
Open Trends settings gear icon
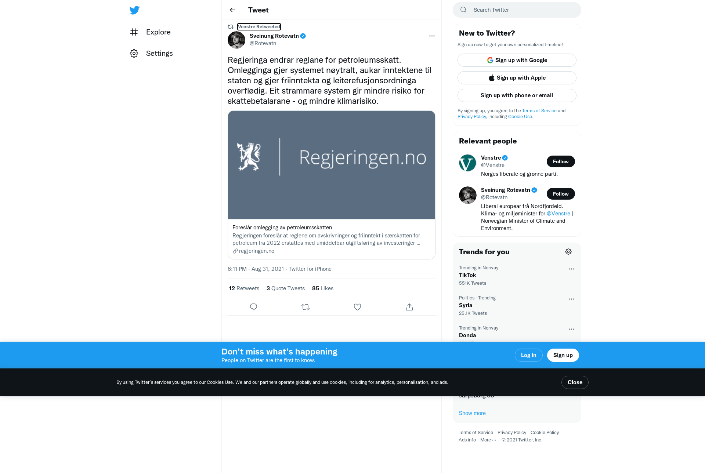[x=568, y=252]
